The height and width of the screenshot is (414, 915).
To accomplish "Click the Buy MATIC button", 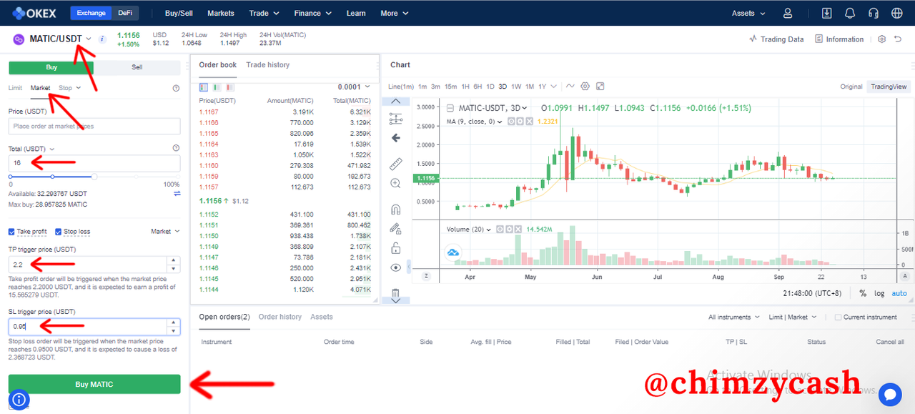I will [94, 384].
